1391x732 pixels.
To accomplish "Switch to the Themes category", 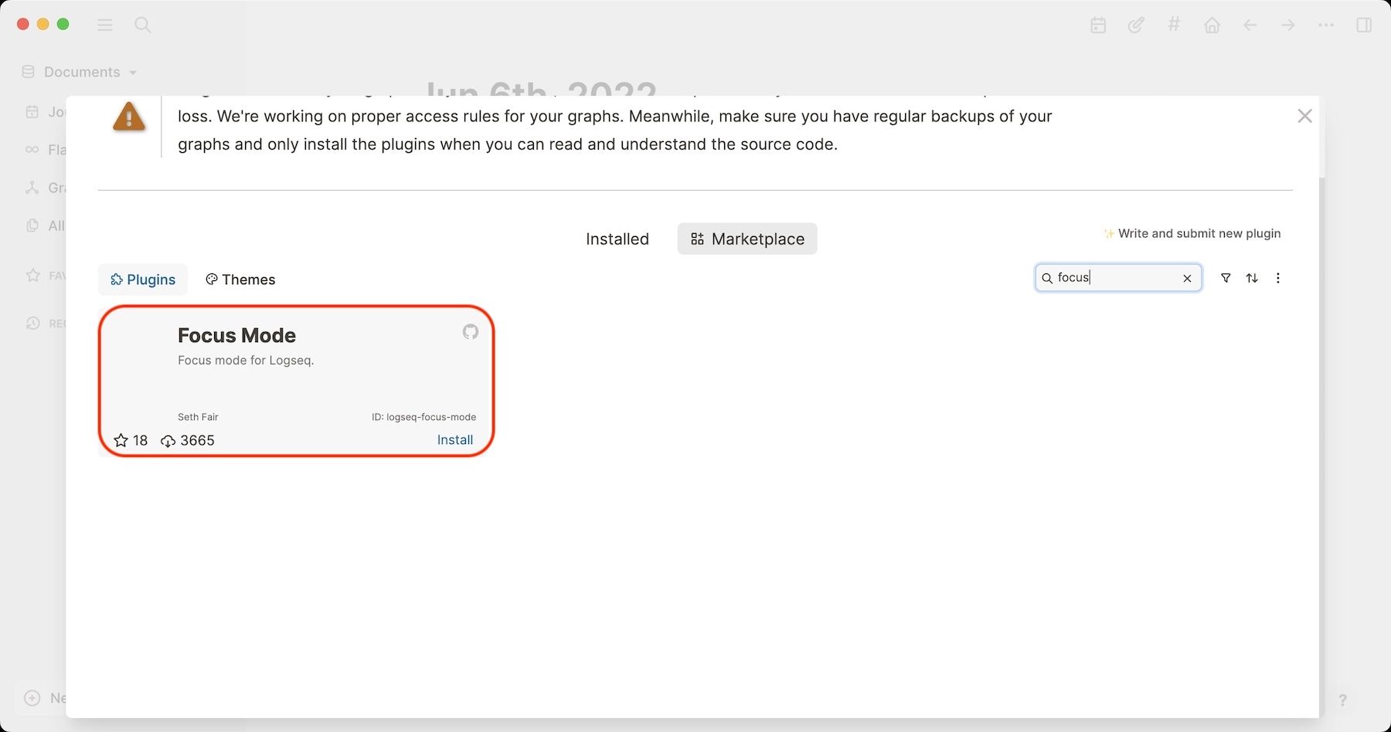I will coord(240,280).
